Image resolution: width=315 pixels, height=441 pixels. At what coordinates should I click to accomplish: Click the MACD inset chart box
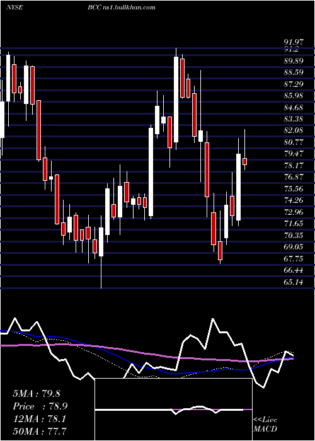pos(173,409)
